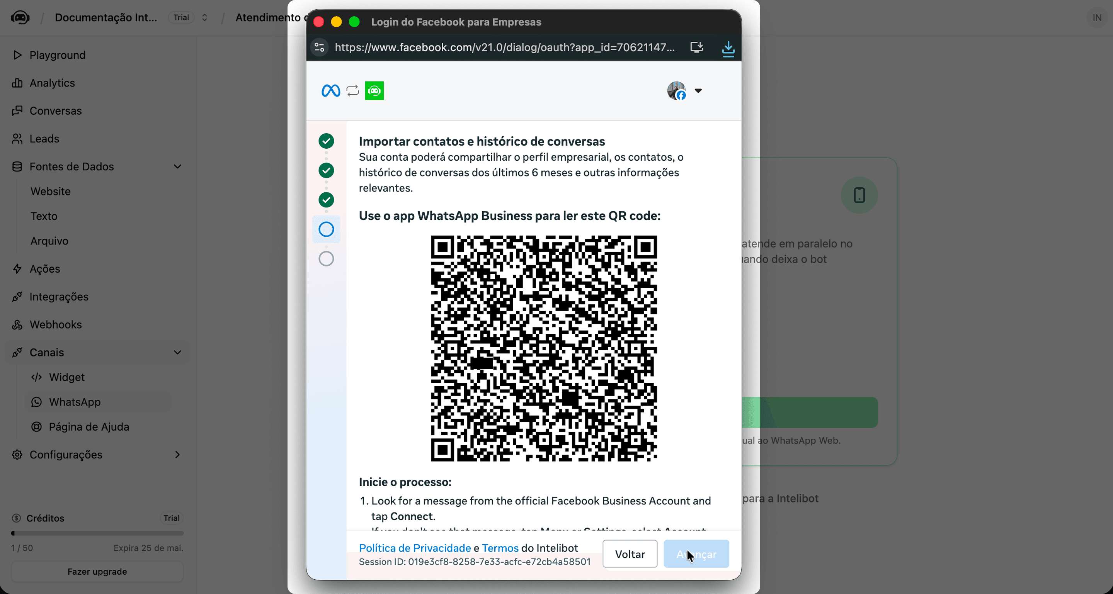The image size is (1113, 594).
Task: Click the green Intelibot app icon
Action: [x=374, y=91]
